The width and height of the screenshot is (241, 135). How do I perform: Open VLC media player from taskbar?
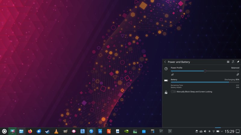click(56, 131)
